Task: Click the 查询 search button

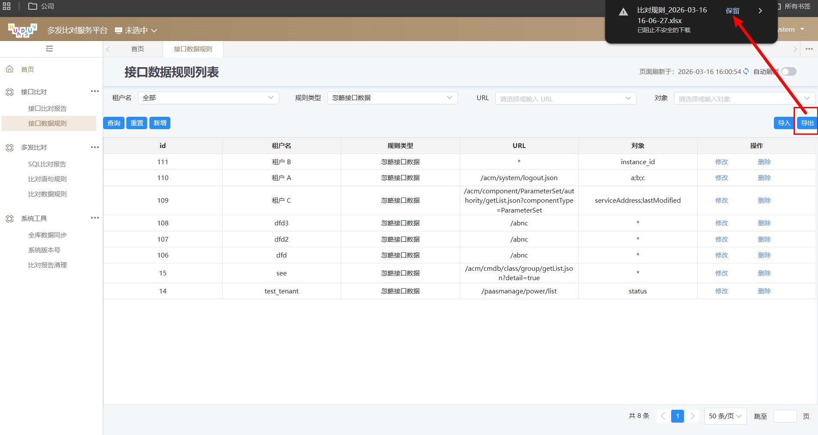Action: [114, 123]
